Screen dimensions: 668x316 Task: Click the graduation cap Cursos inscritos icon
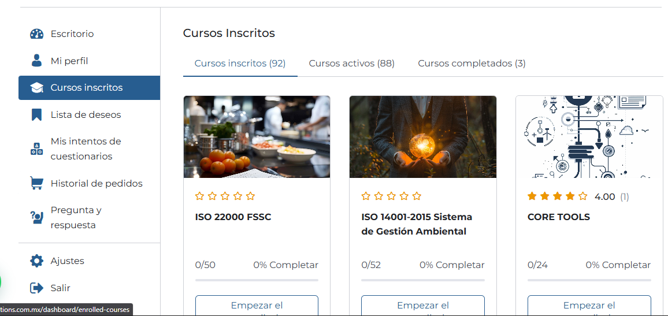[36, 88]
